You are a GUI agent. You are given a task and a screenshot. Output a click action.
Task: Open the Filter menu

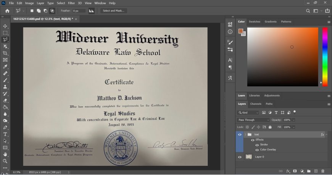pyautogui.click(x=71, y=3)
